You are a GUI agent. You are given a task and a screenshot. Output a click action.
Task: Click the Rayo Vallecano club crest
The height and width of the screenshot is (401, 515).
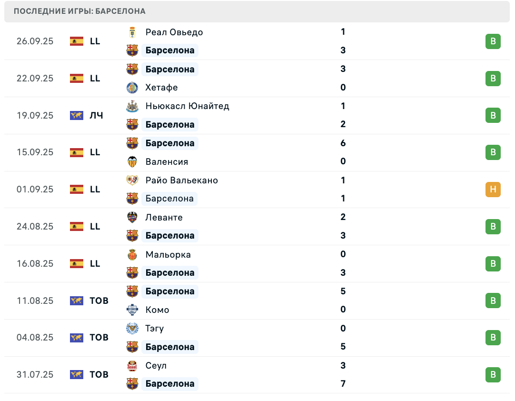[132, 180]
